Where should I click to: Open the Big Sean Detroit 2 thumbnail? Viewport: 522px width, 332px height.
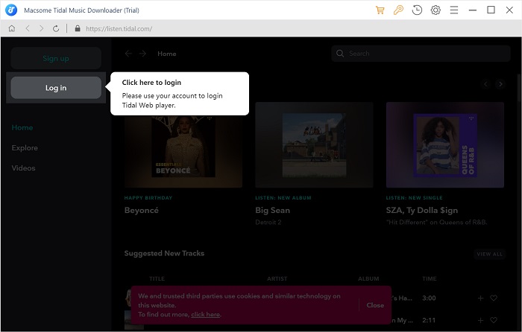coord(314,145)
